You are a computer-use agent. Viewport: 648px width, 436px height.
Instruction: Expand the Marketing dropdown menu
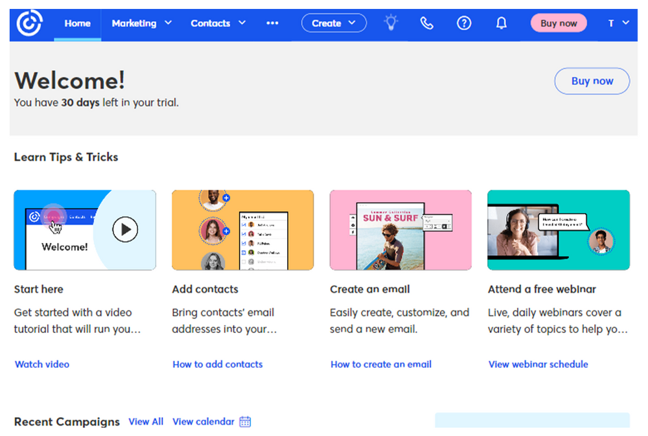(141, 23)
